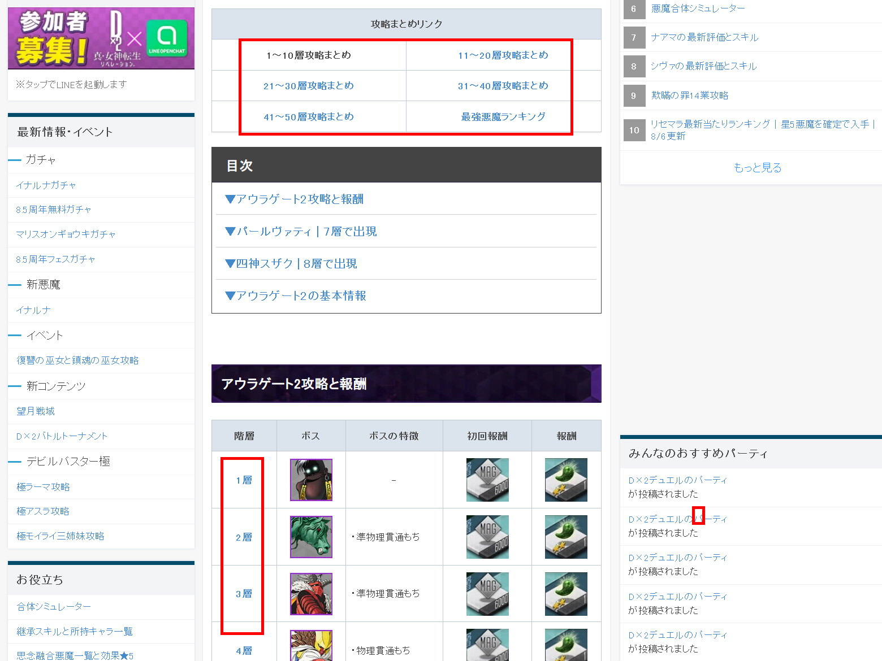Open the 復讐の巫女と鎮魂の巫女攻略 link
The height and width of the screenshot is (661, 882).
(78, 360)
